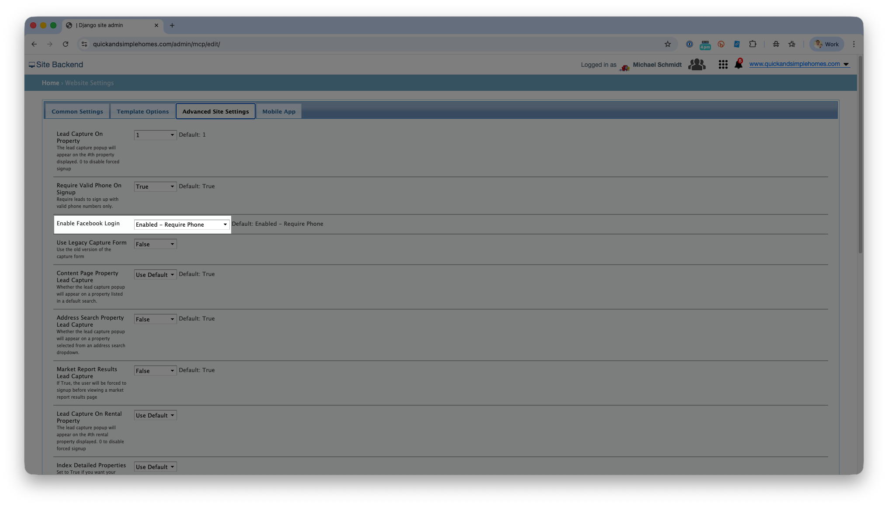Click the notification bell icon
The width and height of the screenshot is (888, 507).
pos(738,64)
